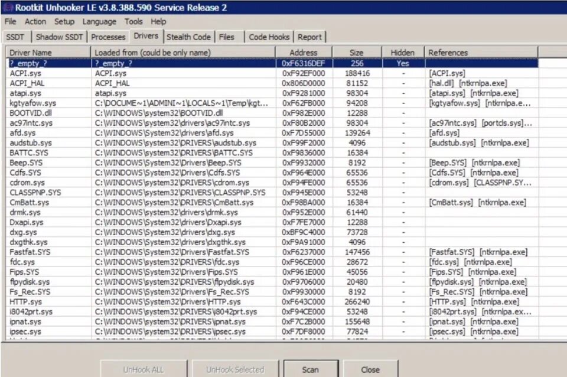
Task: Select the Cdfs.SYS driver row
Action: [x=273, y=173]
